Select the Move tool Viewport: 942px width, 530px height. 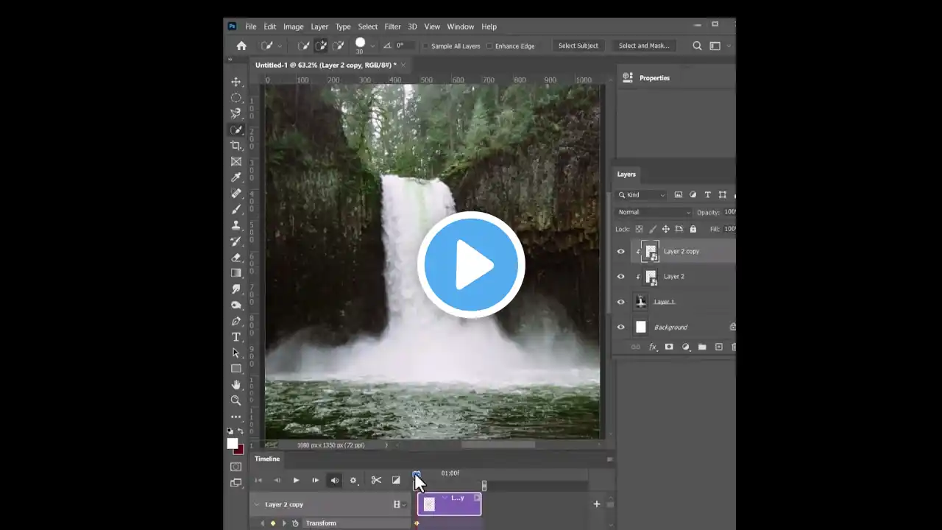click(235, 82)
